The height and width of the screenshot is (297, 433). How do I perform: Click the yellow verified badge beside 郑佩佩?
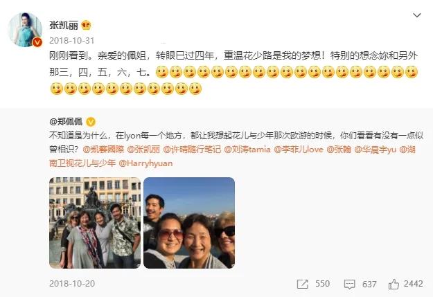point(91,121)
